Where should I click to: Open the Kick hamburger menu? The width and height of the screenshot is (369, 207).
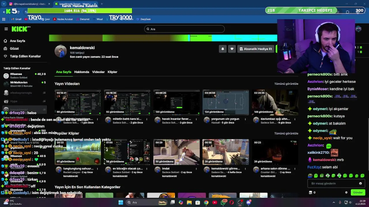coord(6,29)
